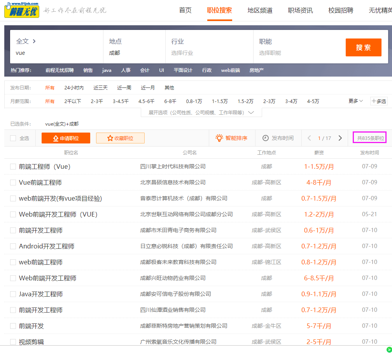392x353 pixels.
Task: Check the 前端开发 row checkbox
Action: [x=13, y=326]
